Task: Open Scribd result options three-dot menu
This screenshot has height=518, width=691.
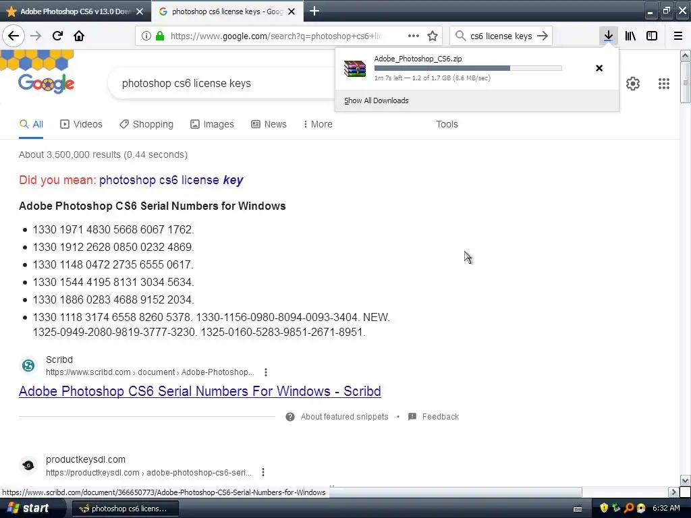Action: click(x=266, y=372)
